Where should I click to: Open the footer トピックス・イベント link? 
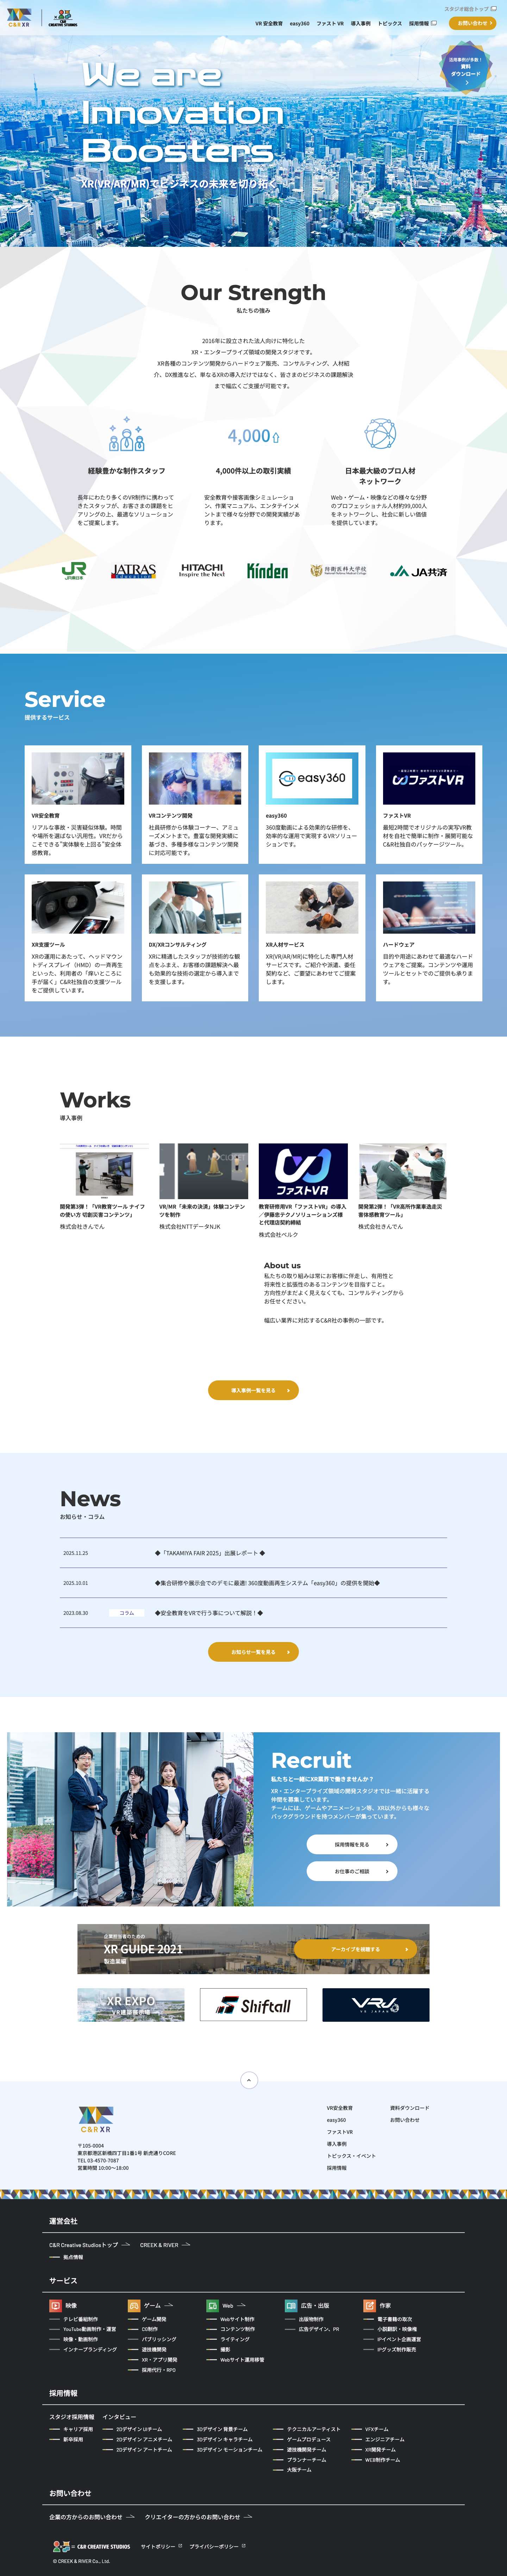click(351, 2156)
